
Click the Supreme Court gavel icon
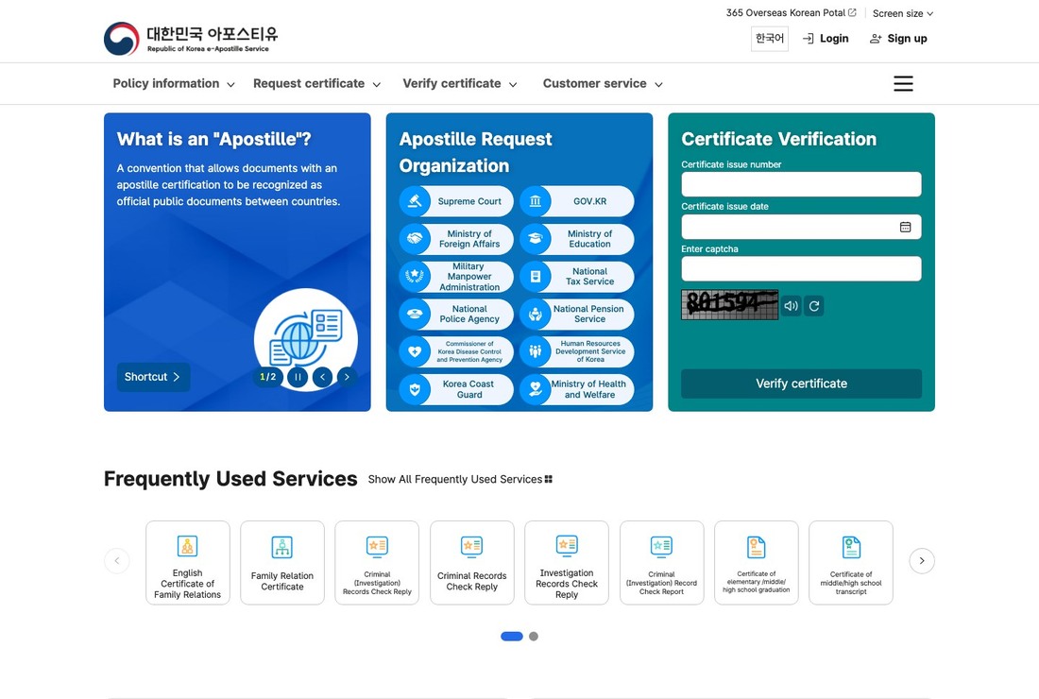pos(415,201)
